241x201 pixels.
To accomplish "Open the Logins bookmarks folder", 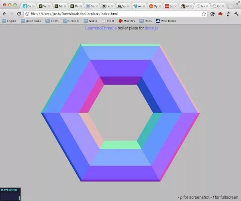I will tap(9, 21).
